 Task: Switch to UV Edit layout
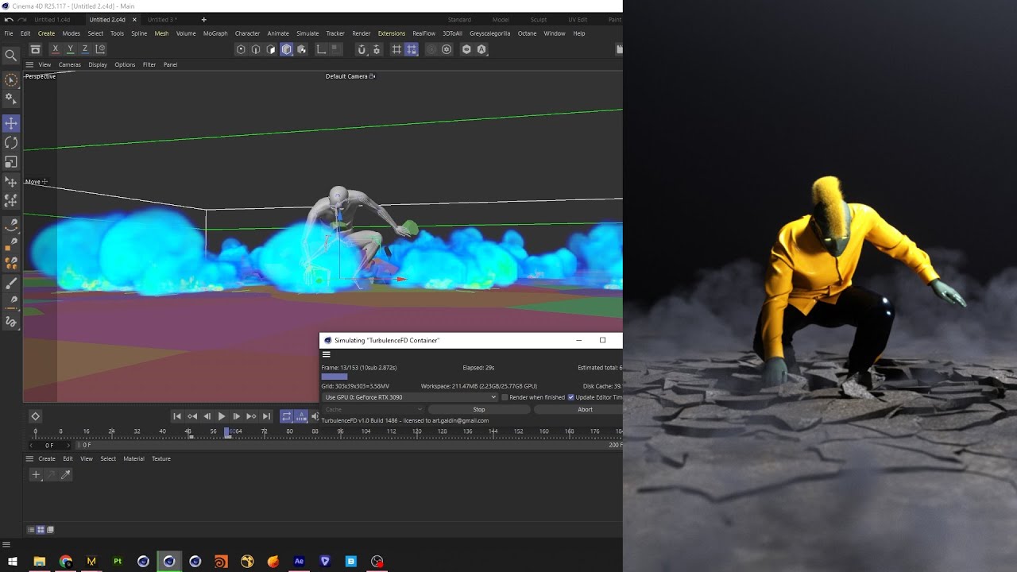click(x=578, y=19)
